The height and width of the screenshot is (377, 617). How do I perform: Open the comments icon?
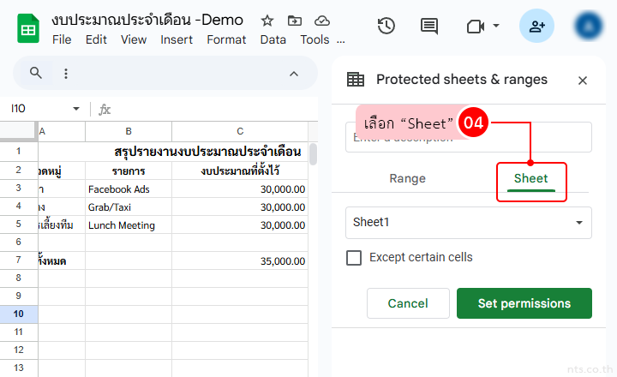429,27
